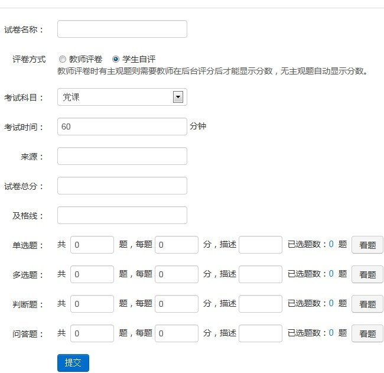Select the 学生自评 radio button
Image resolution: width=384 pixels, height=373 pixels.
coord(115,59)
